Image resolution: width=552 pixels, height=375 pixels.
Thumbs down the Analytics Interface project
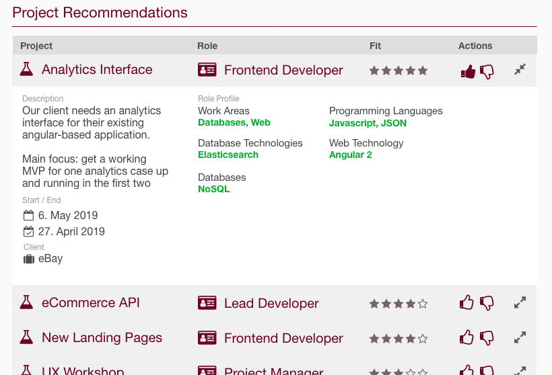pos(487,71)
